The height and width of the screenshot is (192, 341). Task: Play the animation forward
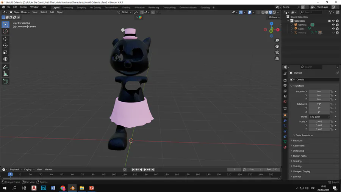[145, 170]
